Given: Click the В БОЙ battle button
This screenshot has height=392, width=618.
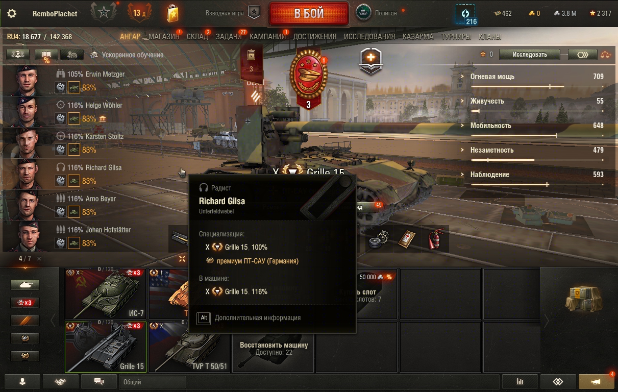Looking at the screenshot, I should [x=309, y=14].
